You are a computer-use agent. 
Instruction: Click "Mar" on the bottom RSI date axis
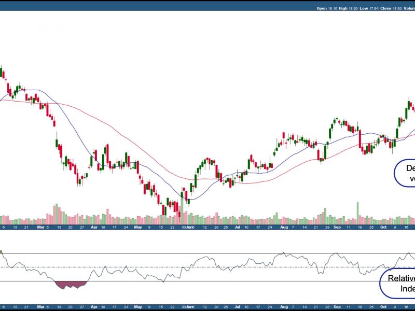tap(40, 307)
